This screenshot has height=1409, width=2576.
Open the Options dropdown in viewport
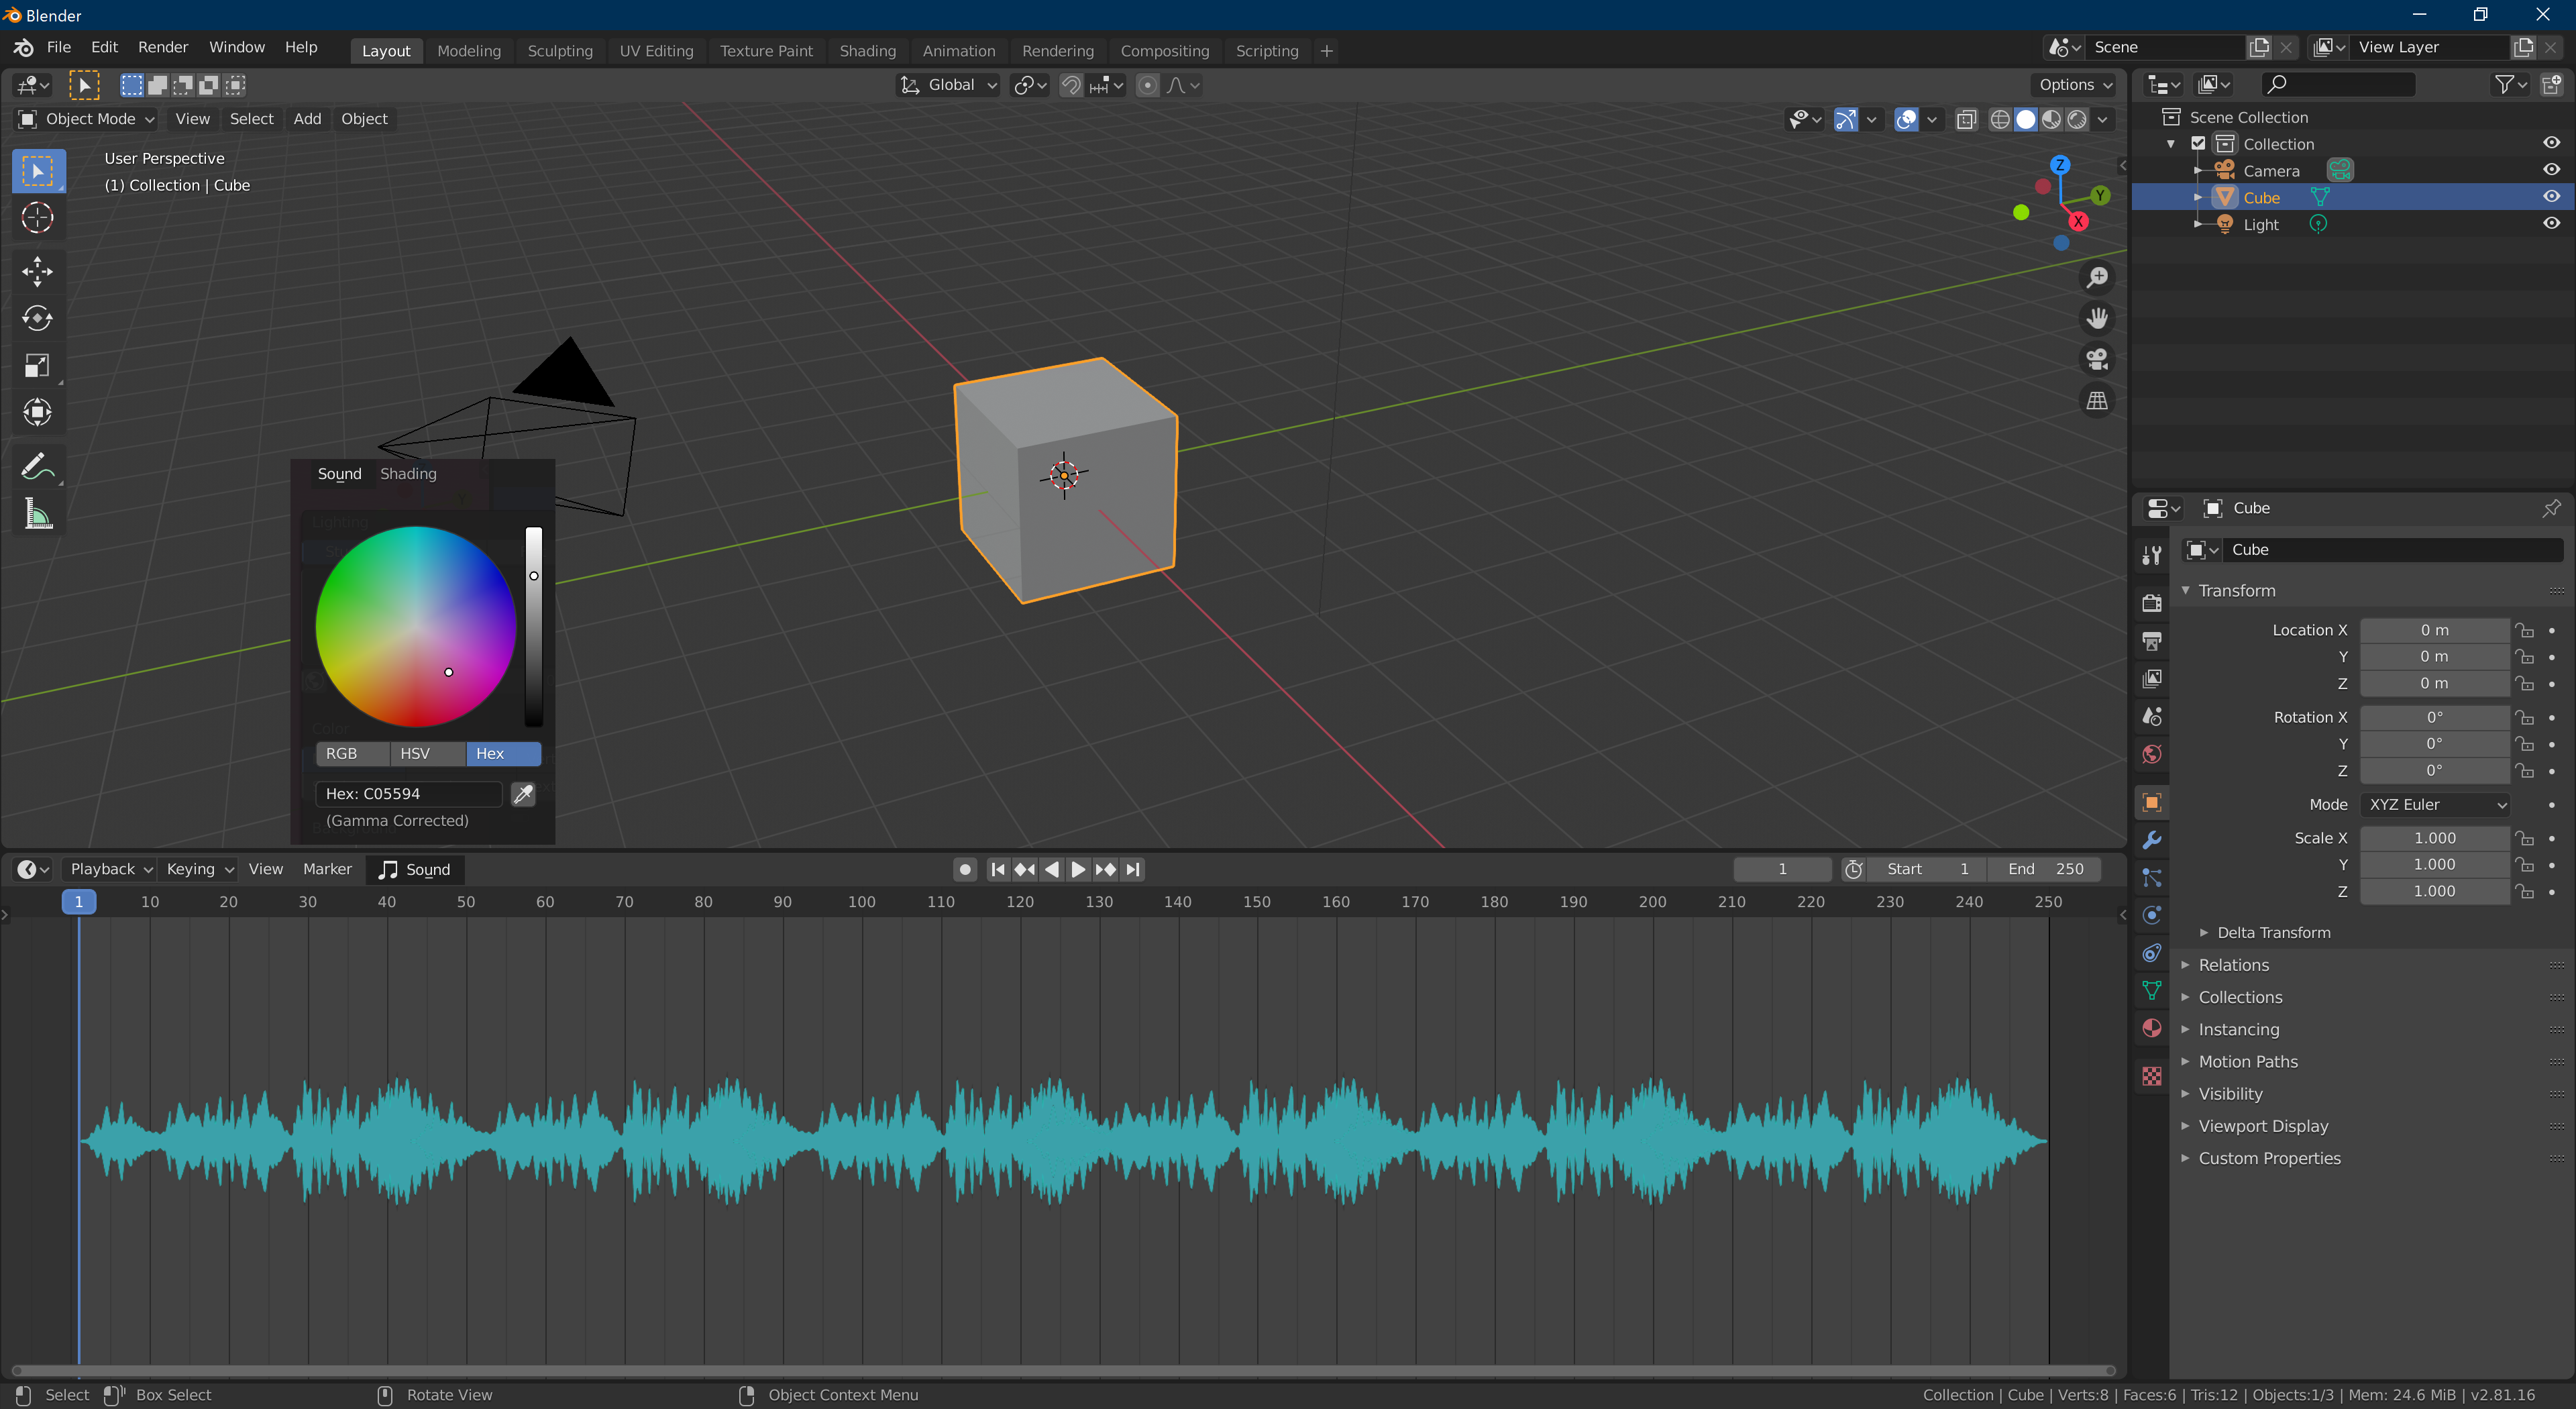2075,85
